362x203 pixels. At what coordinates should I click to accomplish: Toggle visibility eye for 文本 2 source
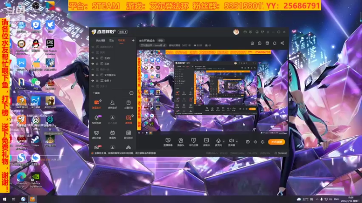[93, 86]
